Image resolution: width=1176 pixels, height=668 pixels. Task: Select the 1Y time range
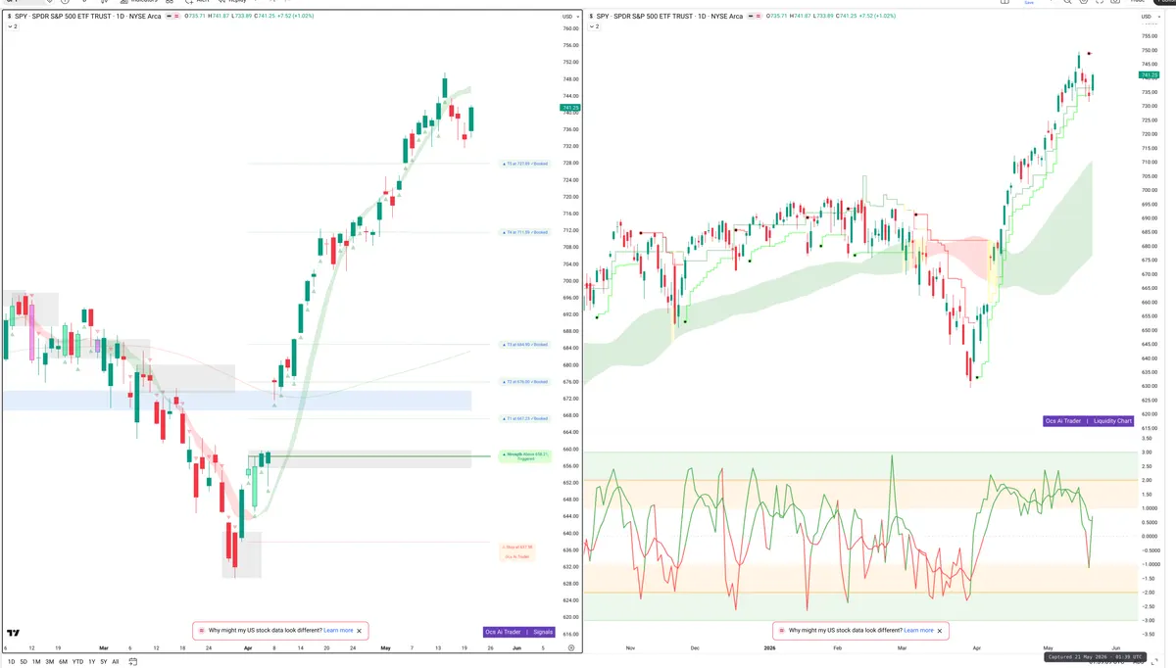(x=92, y=662)
